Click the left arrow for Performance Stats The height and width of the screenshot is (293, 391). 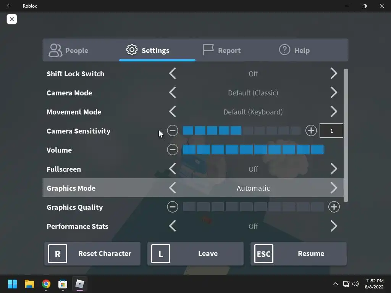coord(173,226)
